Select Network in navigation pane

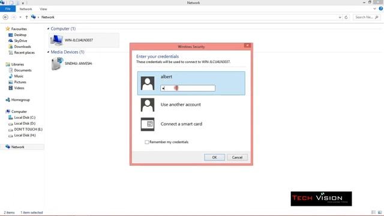click(17, 147)
